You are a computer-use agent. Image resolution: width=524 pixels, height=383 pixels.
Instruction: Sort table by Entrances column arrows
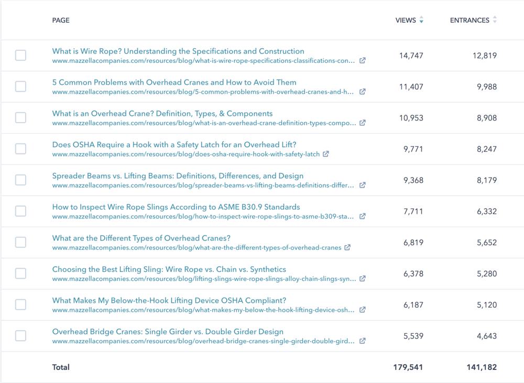click(495, 20)
